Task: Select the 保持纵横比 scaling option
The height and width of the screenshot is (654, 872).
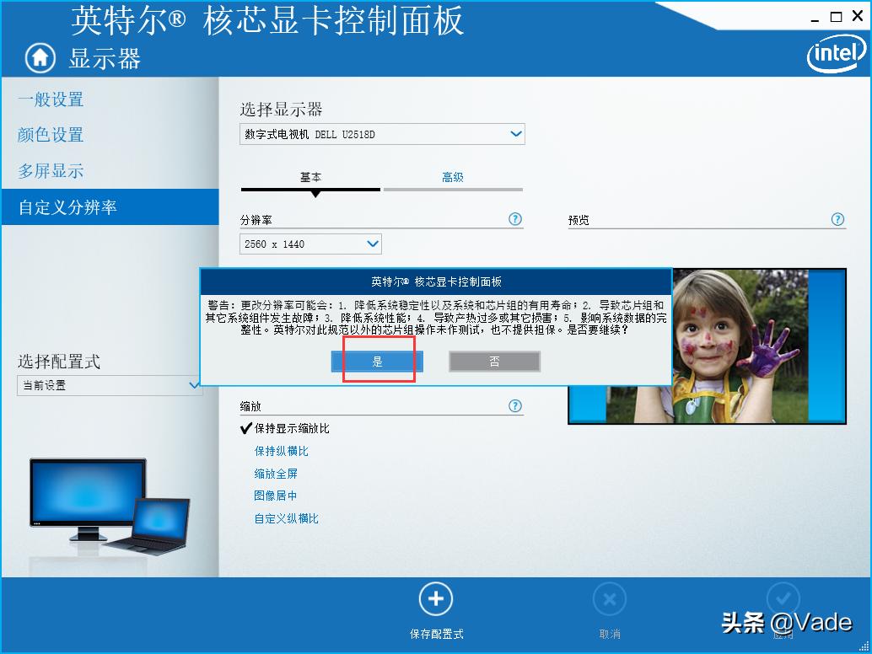Action: pos(282,451)
